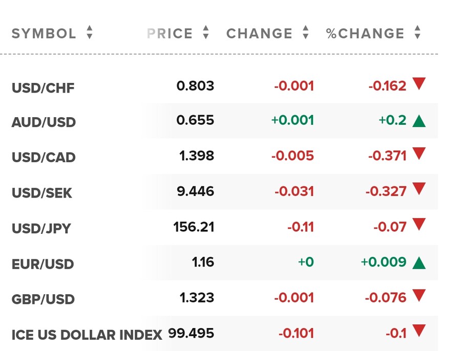Click the GBP/USD price value 1.323
The height and width of the screenshot is (351, 461).
(197, 297)
